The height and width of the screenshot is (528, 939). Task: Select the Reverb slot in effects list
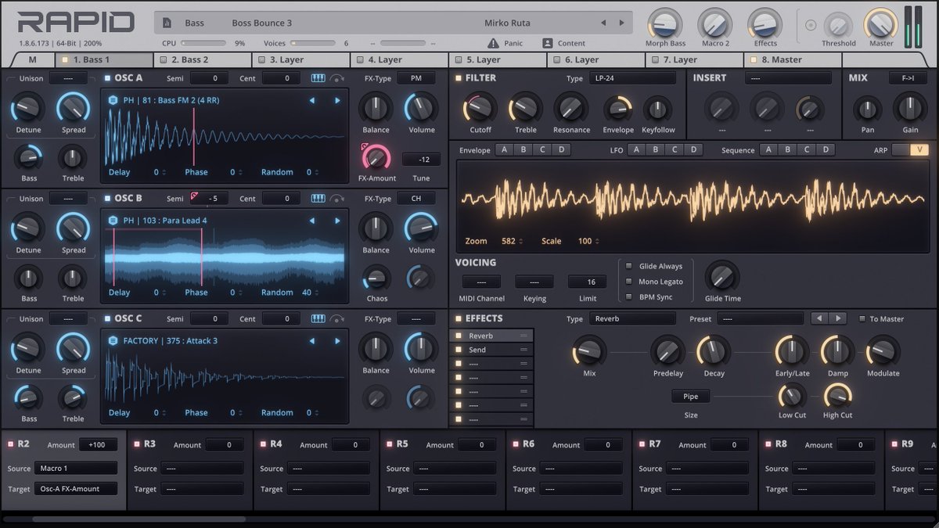(493, 336)
